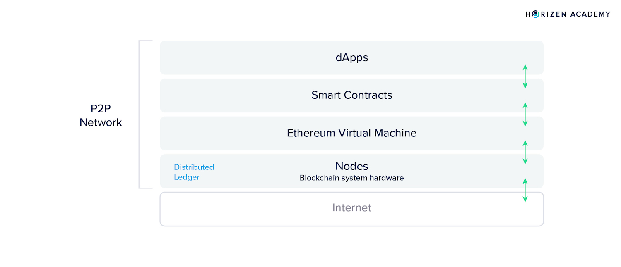Click the arrow between Ethereum Virtual Machine and Nodes

click(525, 152)
